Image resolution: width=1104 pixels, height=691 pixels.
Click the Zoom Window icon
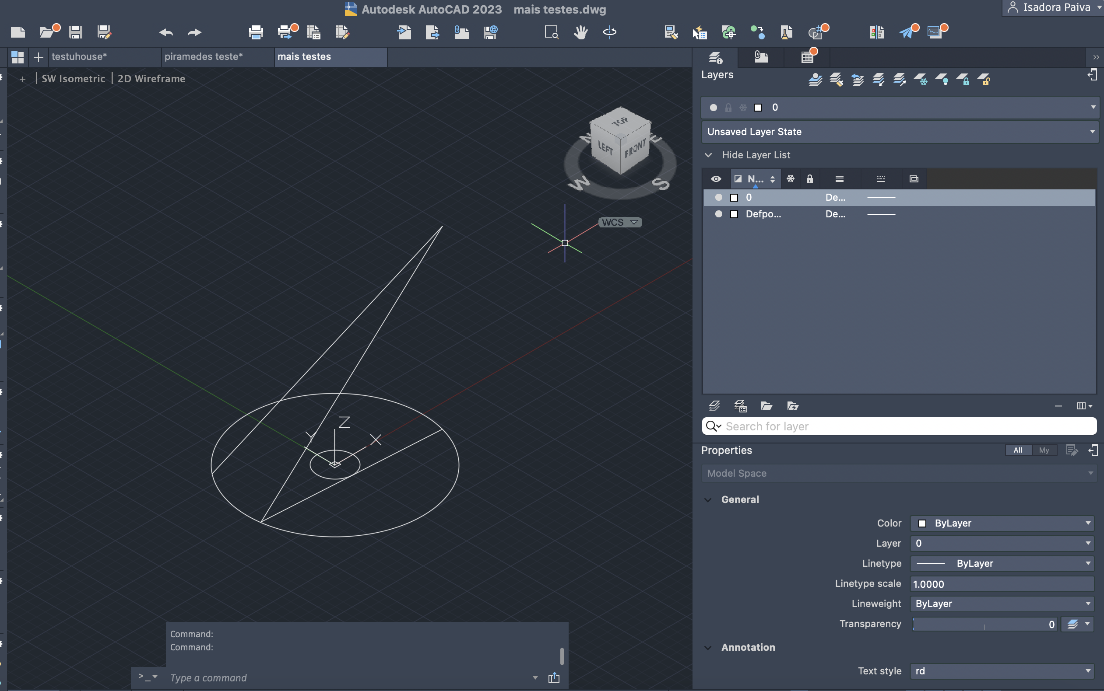[552, 32]
